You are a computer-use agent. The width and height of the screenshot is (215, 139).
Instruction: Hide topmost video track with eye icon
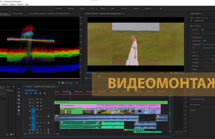[x=41, y=99]
